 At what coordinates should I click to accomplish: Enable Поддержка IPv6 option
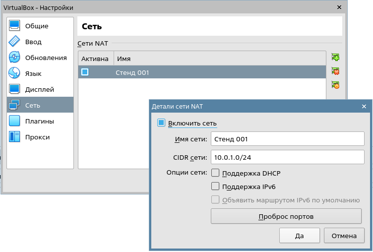pyautogui.click(x=215, y=187)
